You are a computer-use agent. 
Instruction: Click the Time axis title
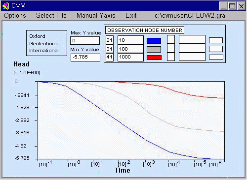point(123,170)
